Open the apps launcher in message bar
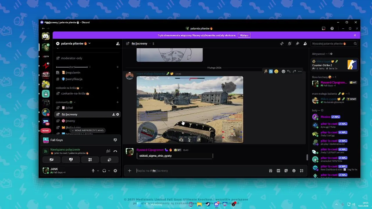Screen dimensions: 372x209 pos(301,171)
